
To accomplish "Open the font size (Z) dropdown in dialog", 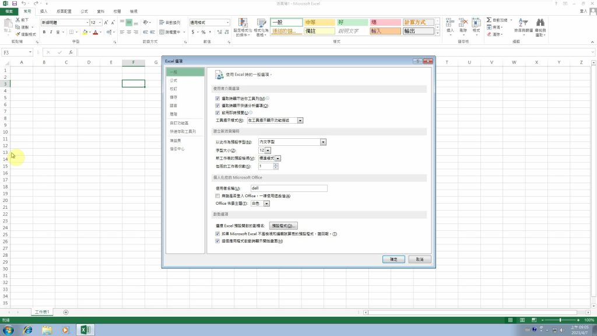I will tap(268, 150).
